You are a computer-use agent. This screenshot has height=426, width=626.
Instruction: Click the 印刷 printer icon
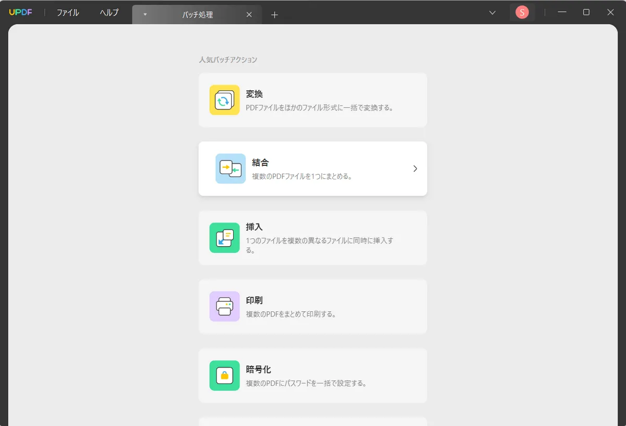click(x=224, y=307)
